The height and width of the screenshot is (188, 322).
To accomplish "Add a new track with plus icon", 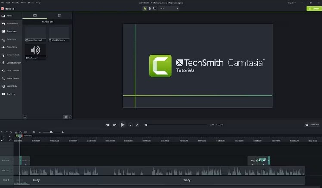I will click(x=9, y=136).
